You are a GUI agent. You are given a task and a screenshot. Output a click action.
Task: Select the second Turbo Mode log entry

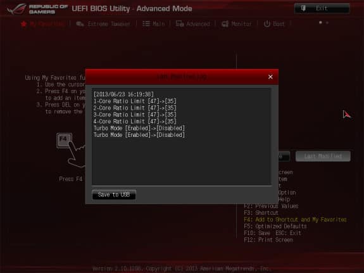(139, 135)
